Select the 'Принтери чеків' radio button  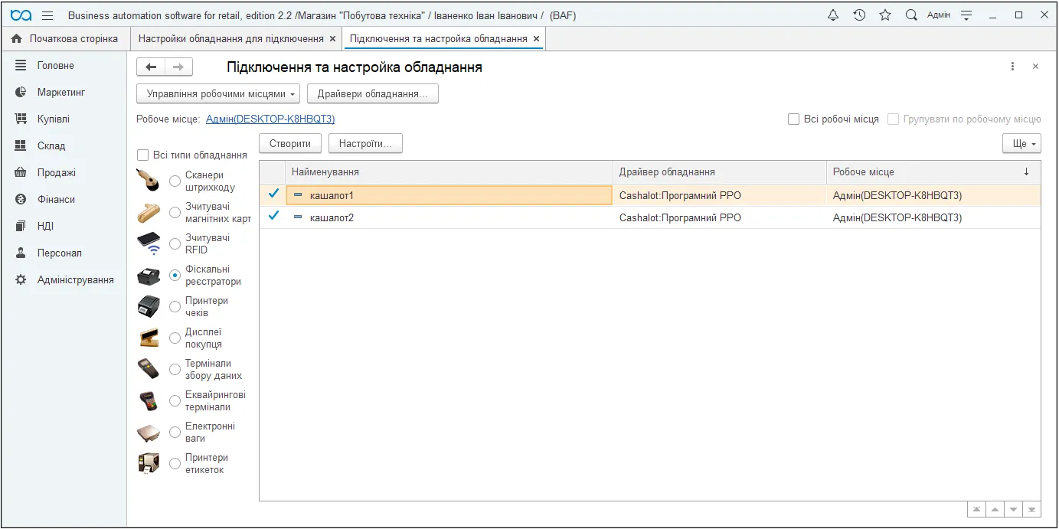(175, 307)
